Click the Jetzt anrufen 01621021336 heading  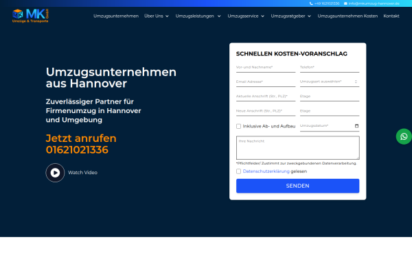point(81,144)
